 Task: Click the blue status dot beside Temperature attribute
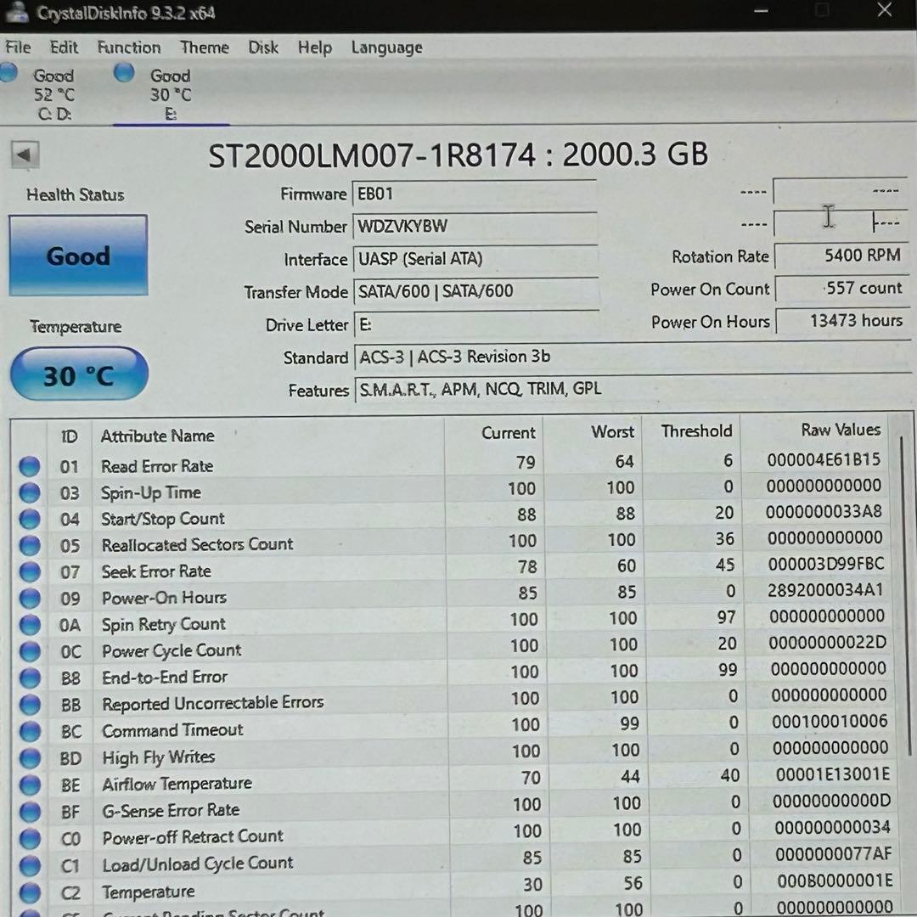point(30,891)
